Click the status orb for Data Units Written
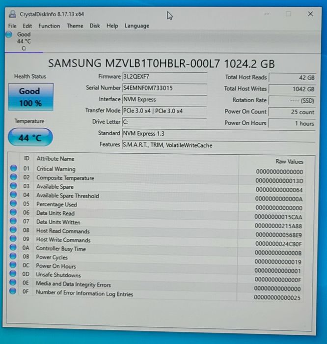This screenshot has width=327, height=344. (x=13, y=221)
